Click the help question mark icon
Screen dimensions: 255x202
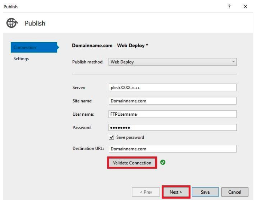coord(229,6)
